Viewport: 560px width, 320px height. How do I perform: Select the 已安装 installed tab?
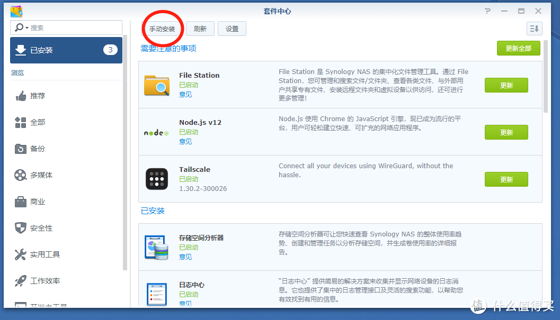coord(66,50)
